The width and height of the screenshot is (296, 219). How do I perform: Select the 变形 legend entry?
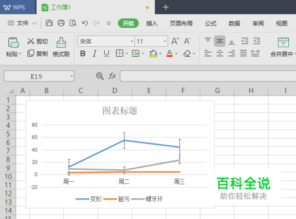tap(88, 199)
